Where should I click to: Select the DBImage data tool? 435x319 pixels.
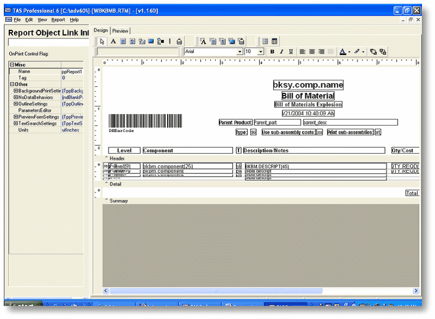point(232,41)
